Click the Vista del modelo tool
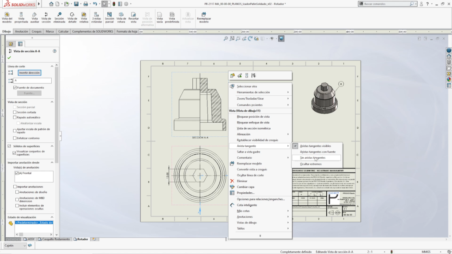The image size is (452, 254). click(x=7, y=17)
